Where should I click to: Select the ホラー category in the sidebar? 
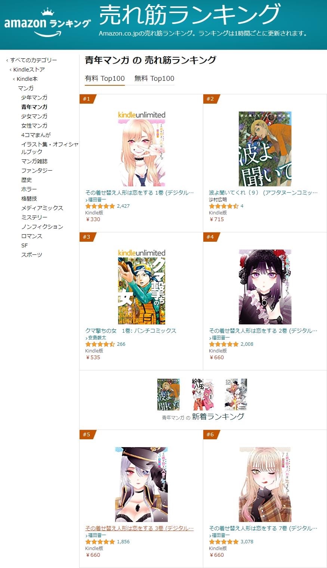pyautogui.click(x=29, y=189)
